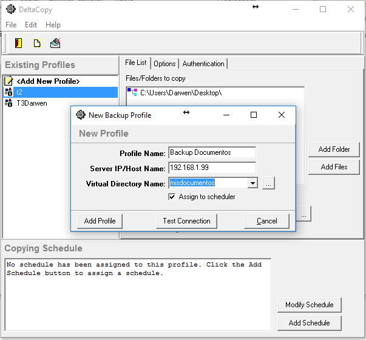Click the notepad icon beside Add New Profile
Screen dimensions: 366x340
pyautogui.click(x=8, y=81)
